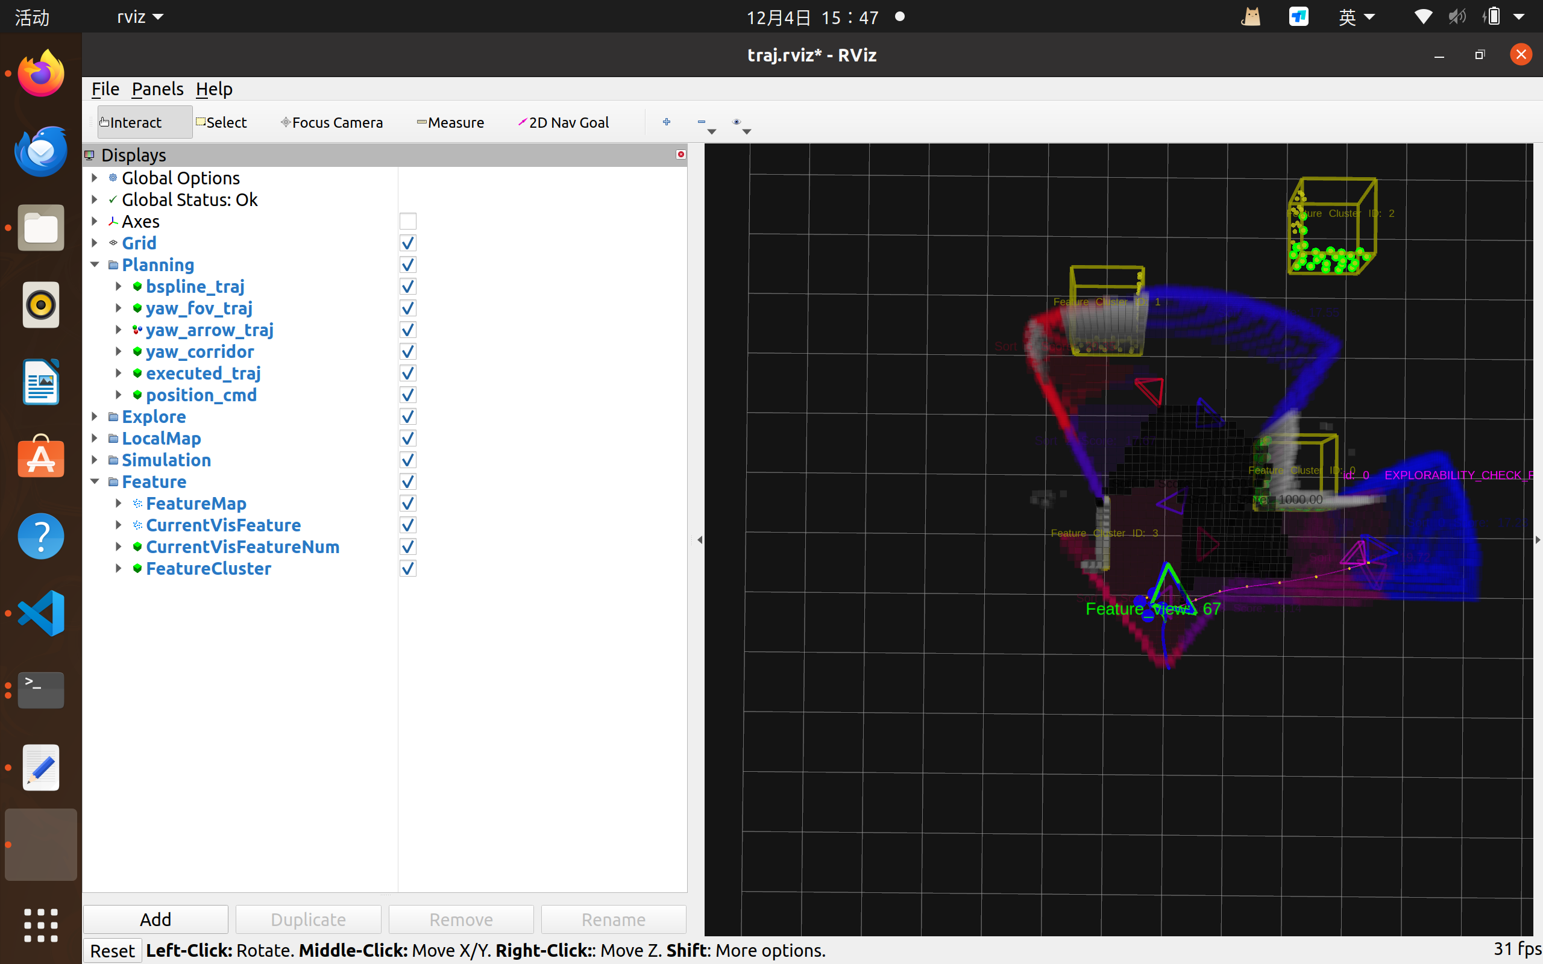Open the Panels menu
Image resolution: width=1543 pixels, height=964 pixels.
[157, 89]
